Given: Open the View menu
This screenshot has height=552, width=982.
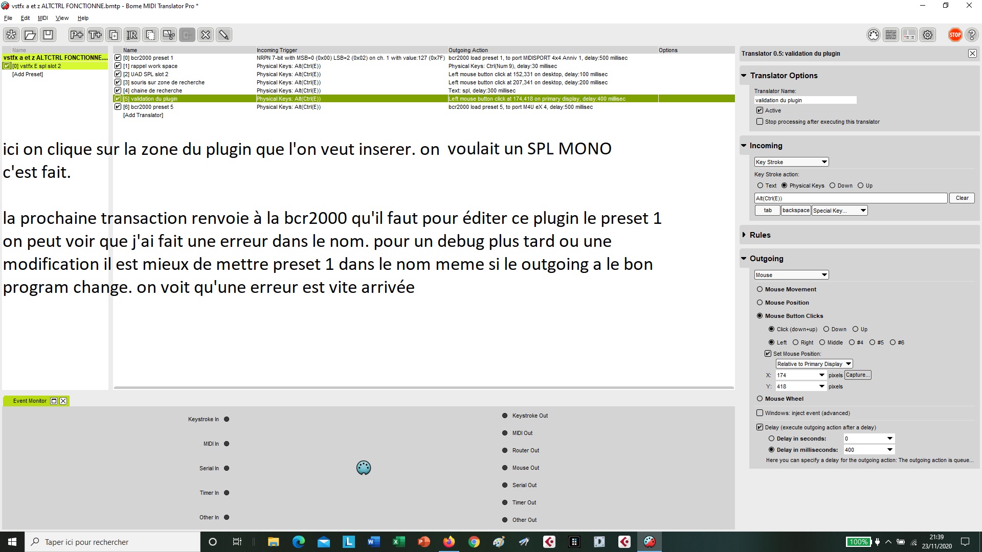Looking at the screenshot, I should click(62, 18).
